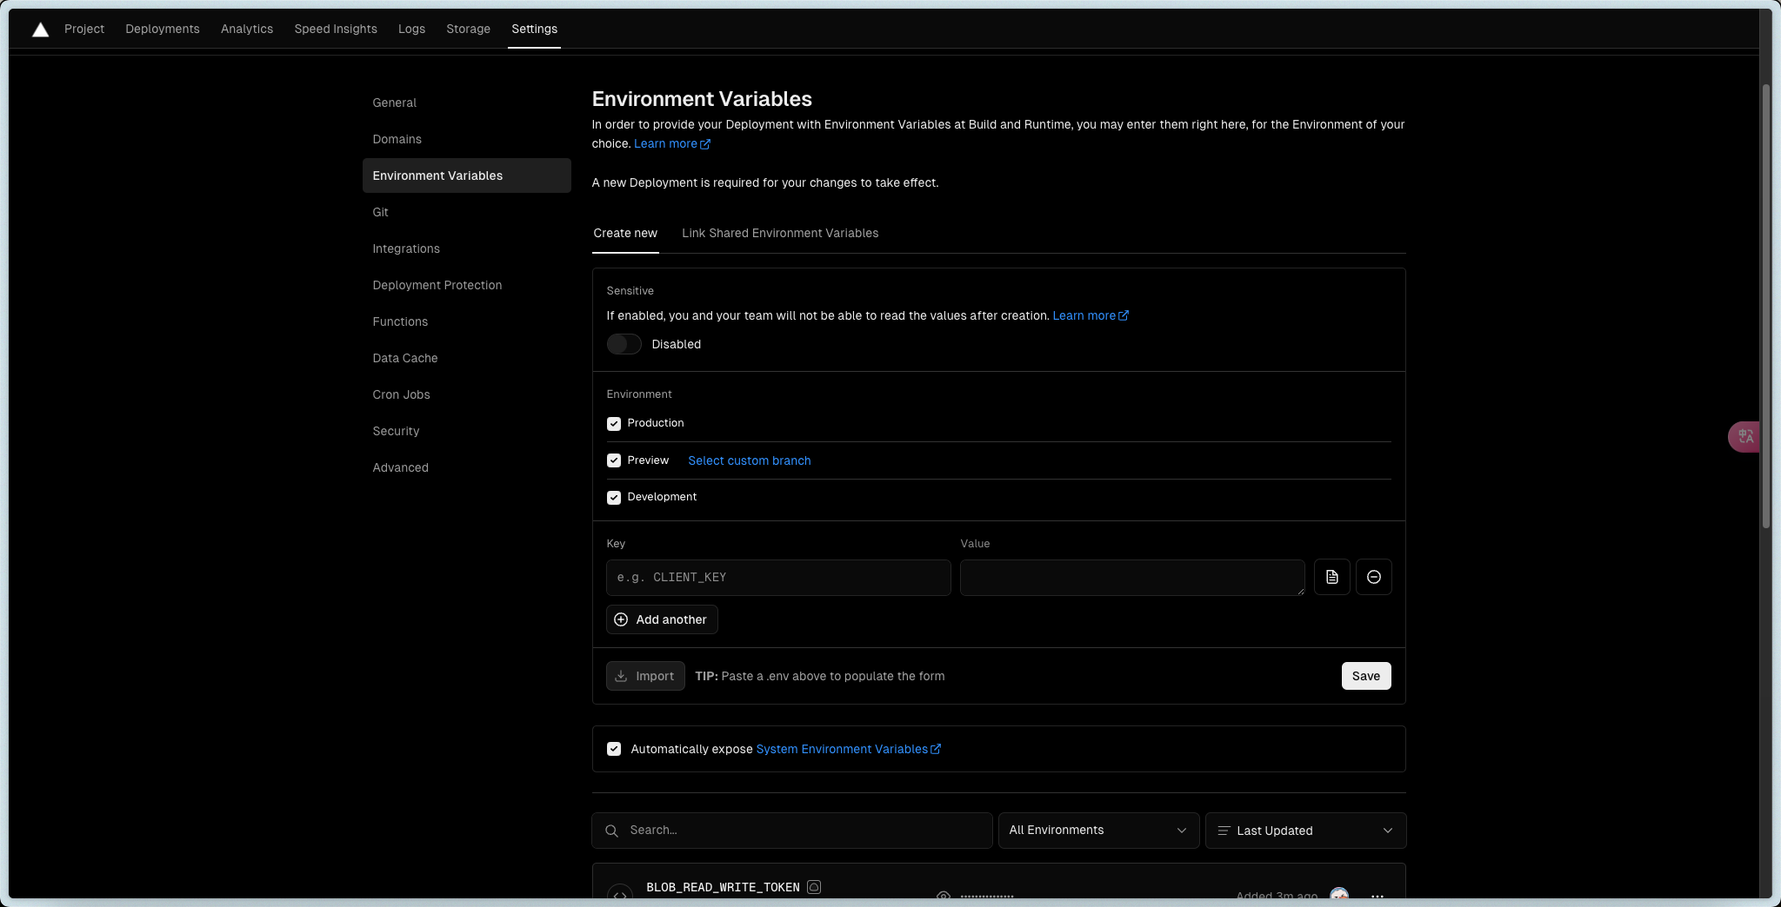
Task: Click store icon next to BLOB_READ_WRITE_TOKEN
Action: (x=814, y=887)
